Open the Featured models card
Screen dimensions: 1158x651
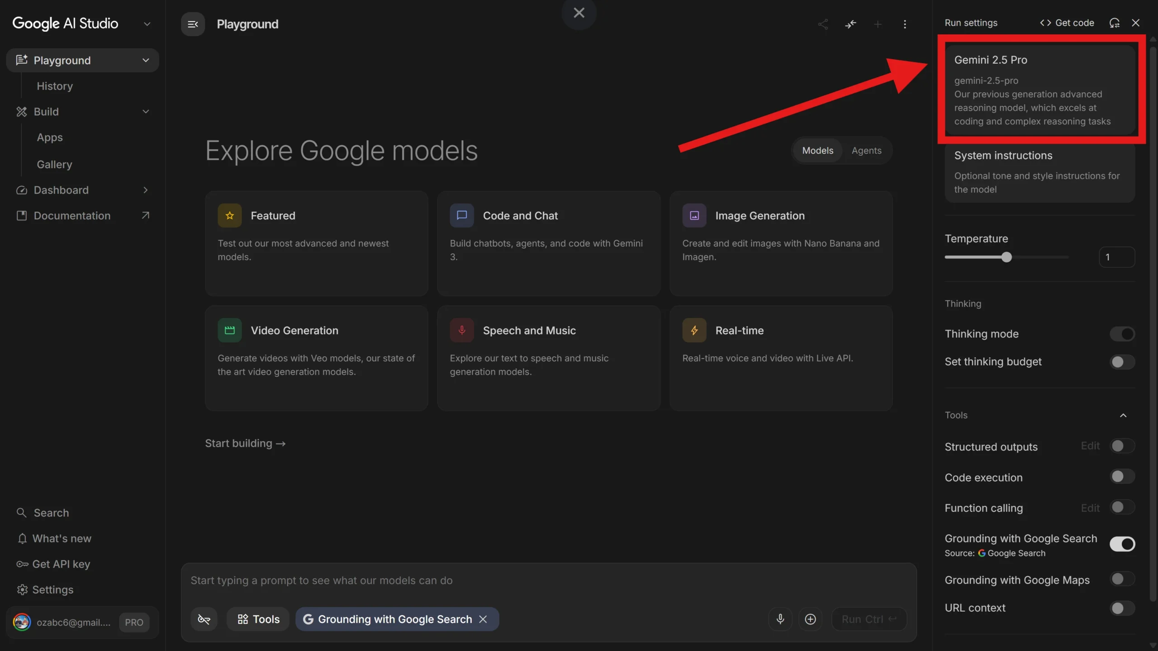pos(317,243)
